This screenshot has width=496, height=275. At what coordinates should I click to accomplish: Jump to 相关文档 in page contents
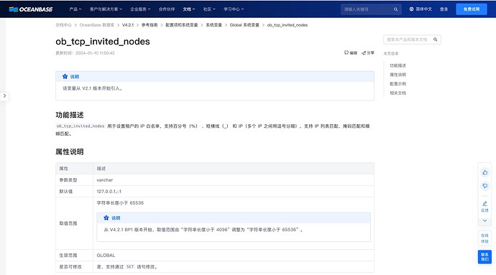tap(398, 93)
